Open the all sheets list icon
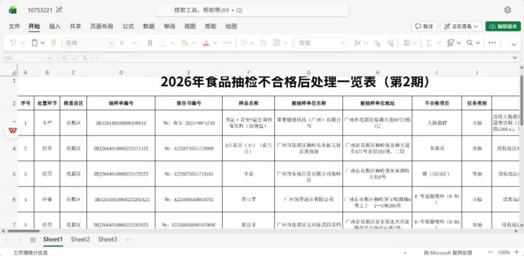524x256 pixels. tap(33, 240)
